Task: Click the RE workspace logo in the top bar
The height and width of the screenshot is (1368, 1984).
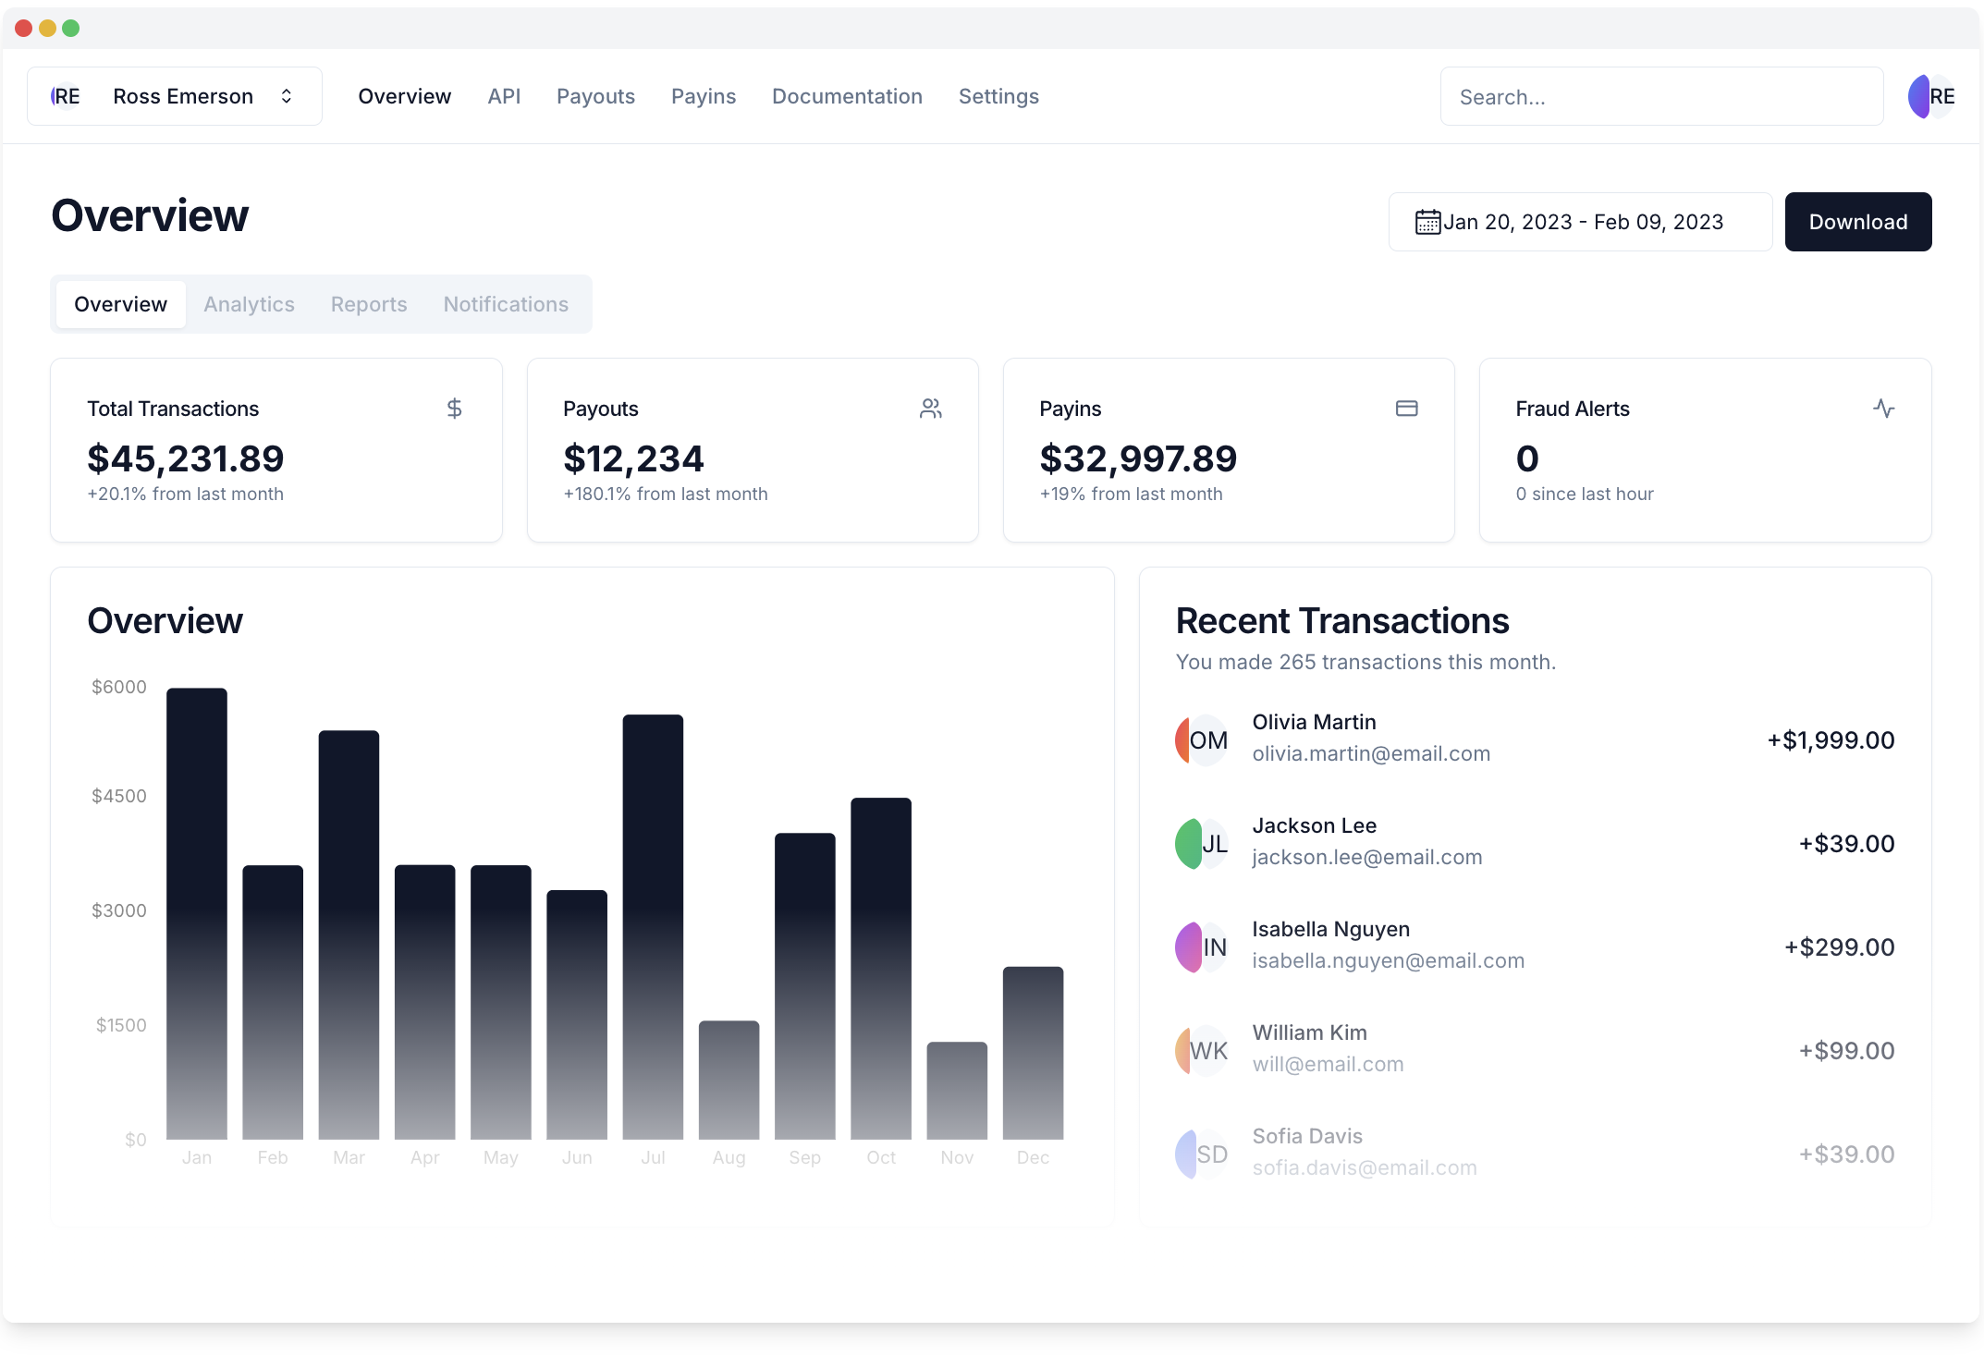Action: pyautogui.click(x=65, y=95)
